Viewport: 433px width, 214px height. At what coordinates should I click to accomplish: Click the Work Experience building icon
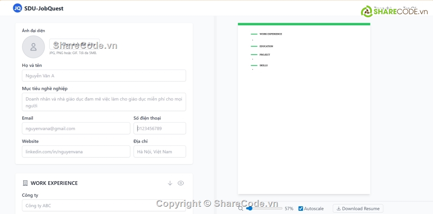pos(25,183)
